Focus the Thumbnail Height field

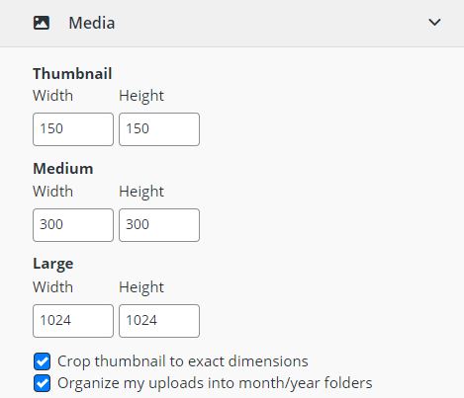click(x=159, y=129)
